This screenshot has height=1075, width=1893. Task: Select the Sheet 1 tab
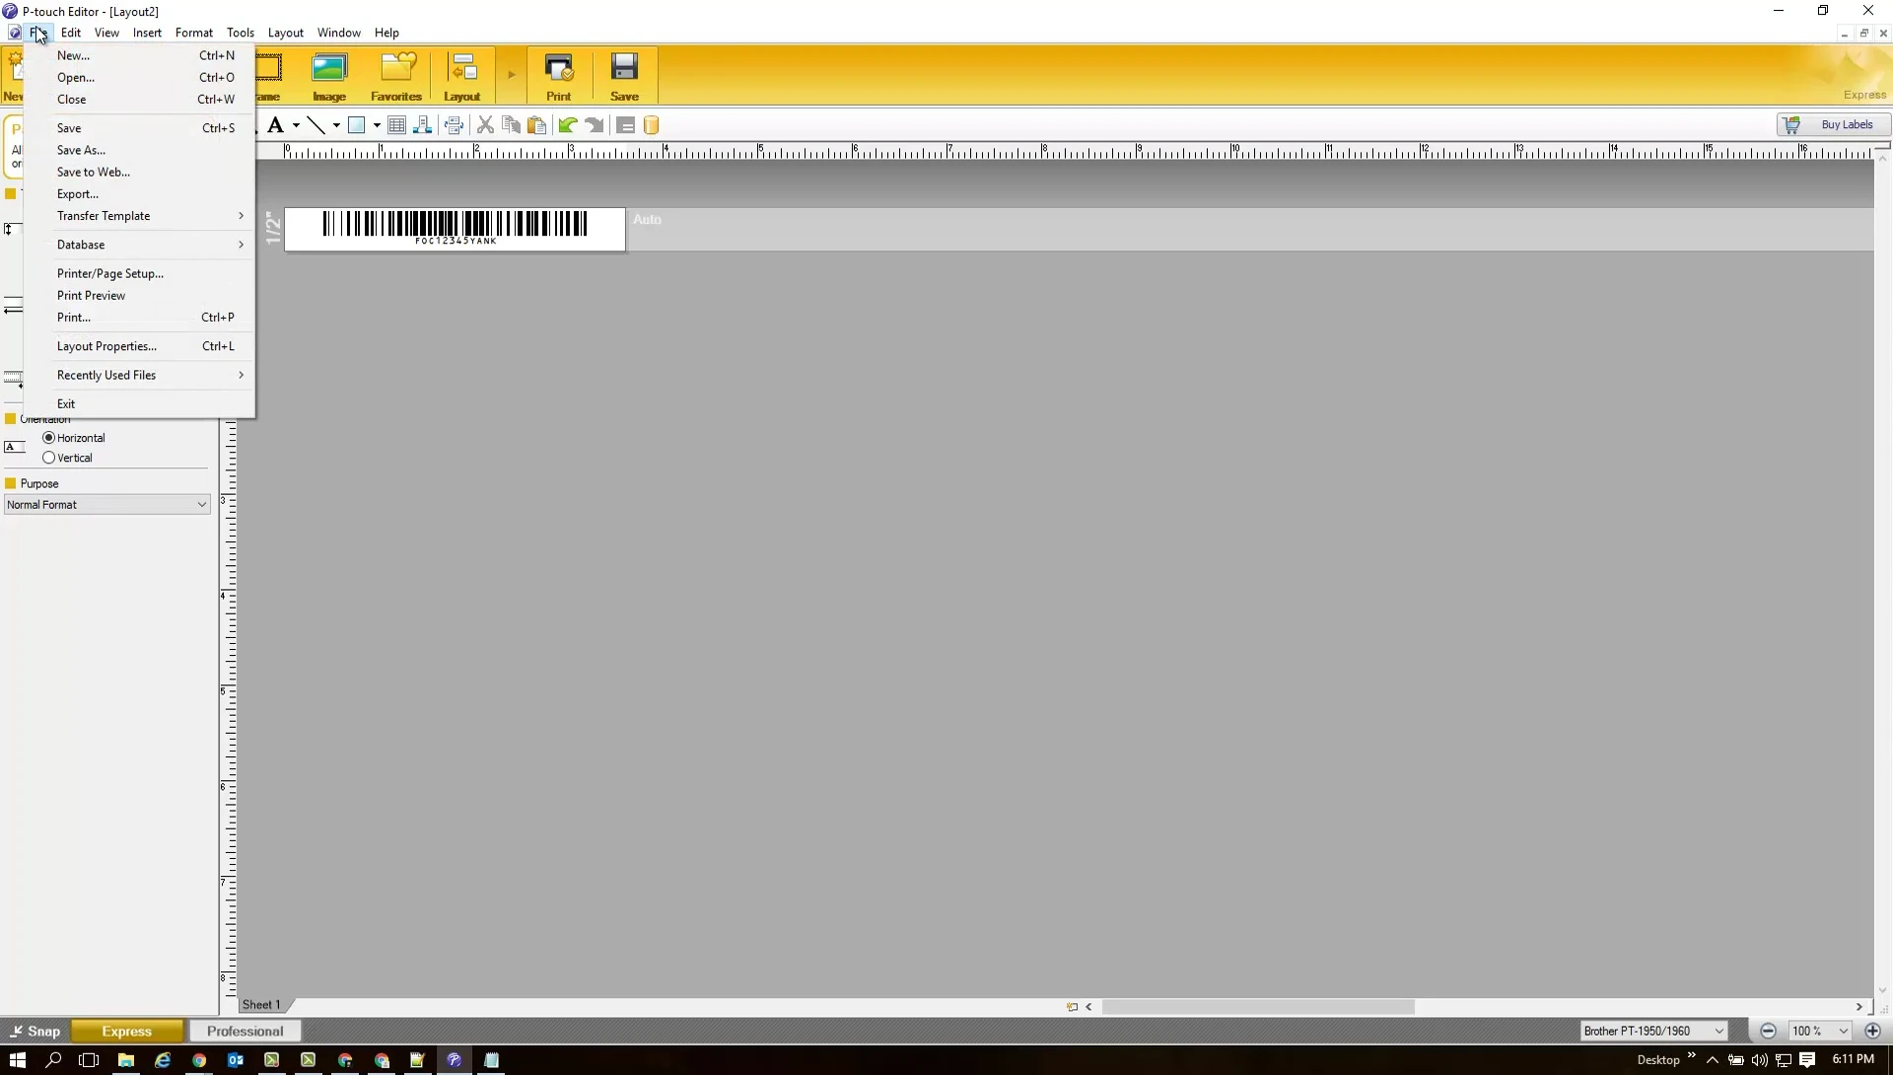262,1005
